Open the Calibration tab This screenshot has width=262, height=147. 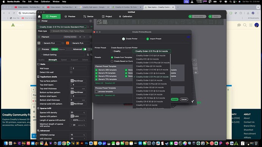tap(126, 17)
